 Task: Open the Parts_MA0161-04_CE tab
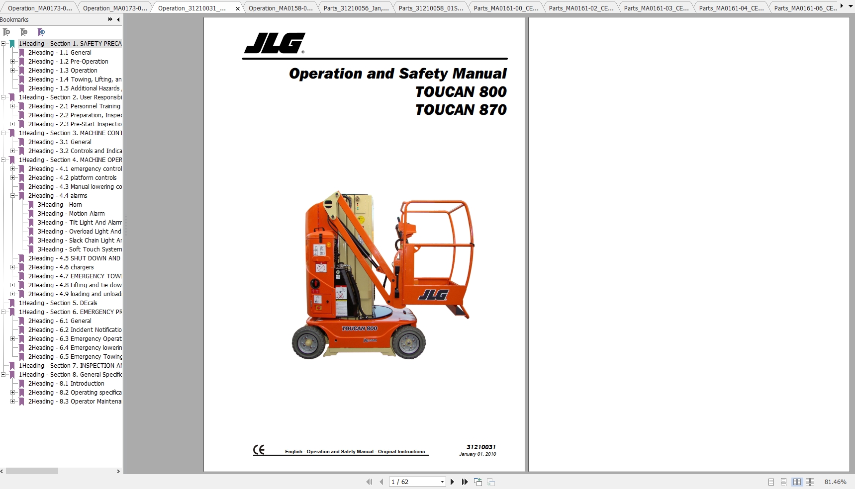coord(731,8)
